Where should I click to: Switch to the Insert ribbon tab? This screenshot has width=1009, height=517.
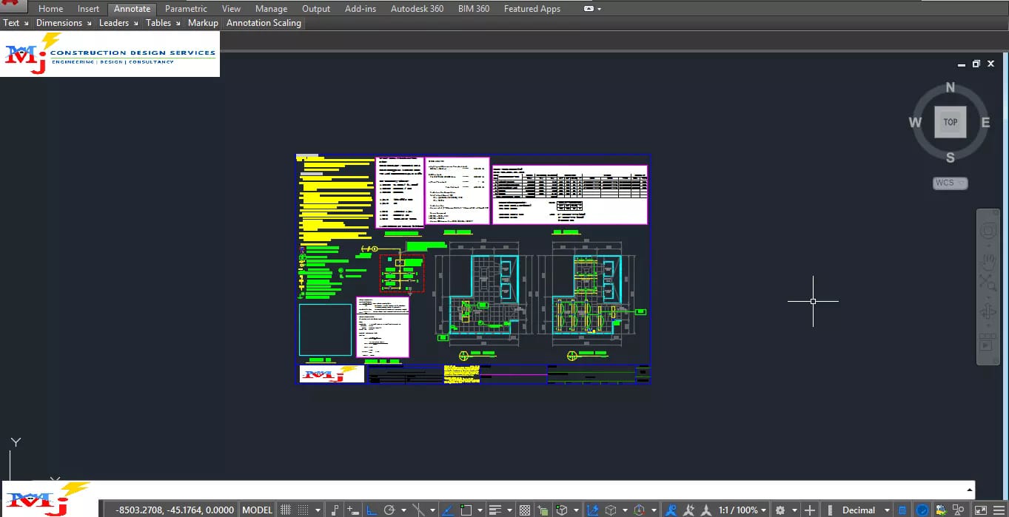(x=88, y=9)
